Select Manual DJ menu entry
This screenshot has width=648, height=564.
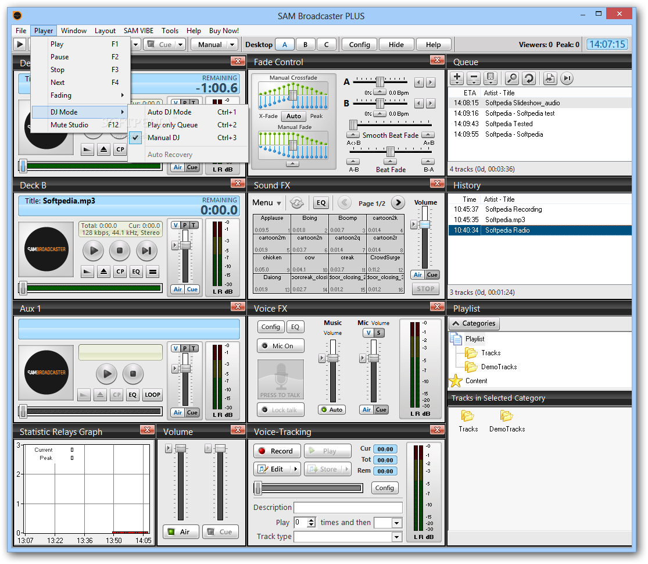tap(188, 138)
